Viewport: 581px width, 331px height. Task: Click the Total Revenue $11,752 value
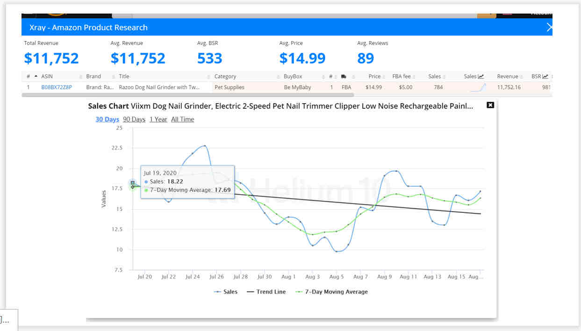(x=51, y=58)
